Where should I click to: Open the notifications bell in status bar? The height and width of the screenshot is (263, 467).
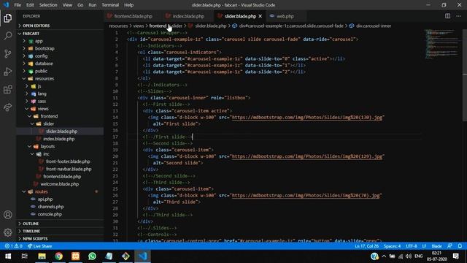tap(460, 246)
